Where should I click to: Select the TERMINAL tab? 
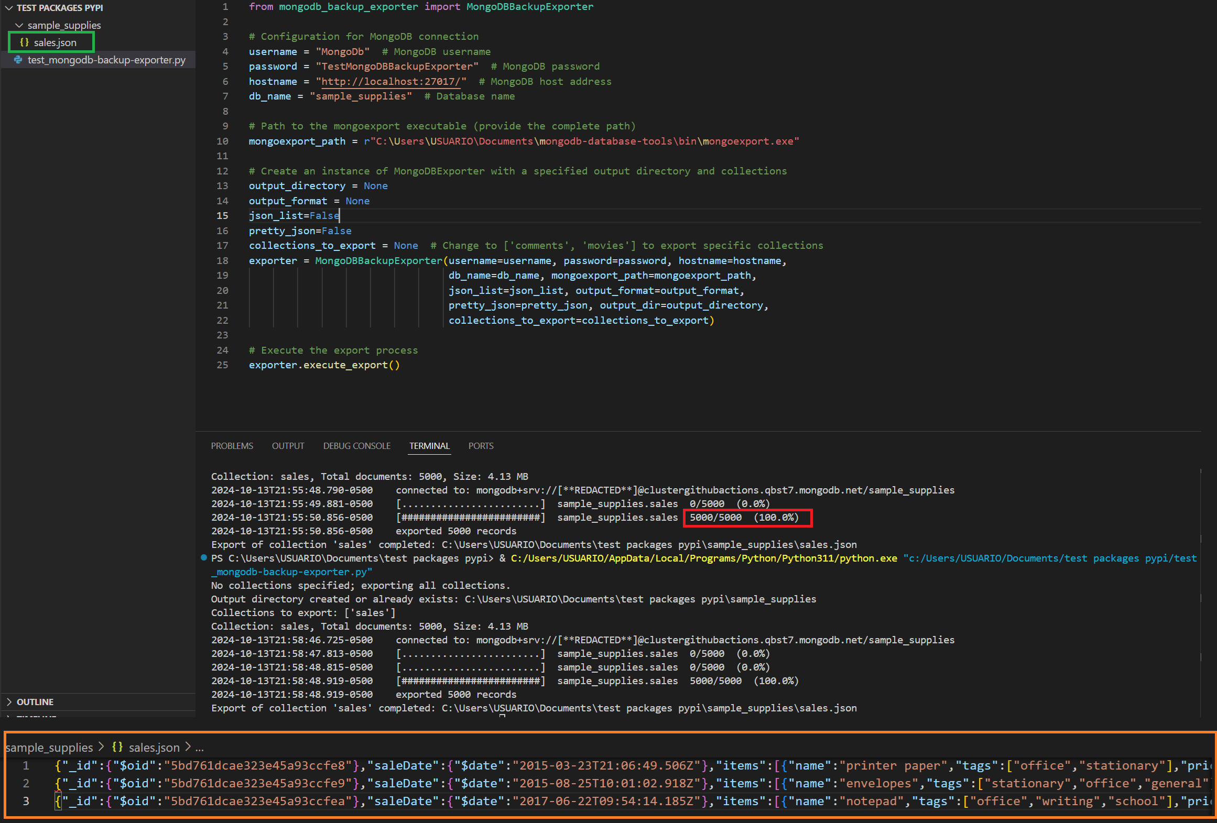tap(429, 446)
